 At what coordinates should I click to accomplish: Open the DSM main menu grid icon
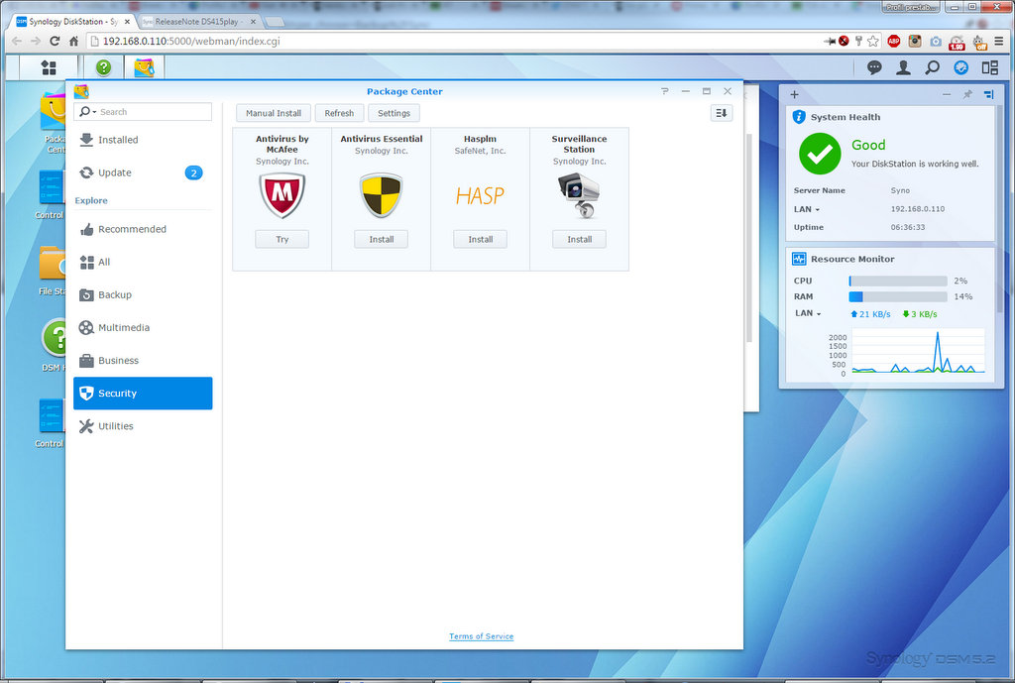(49, 67)
